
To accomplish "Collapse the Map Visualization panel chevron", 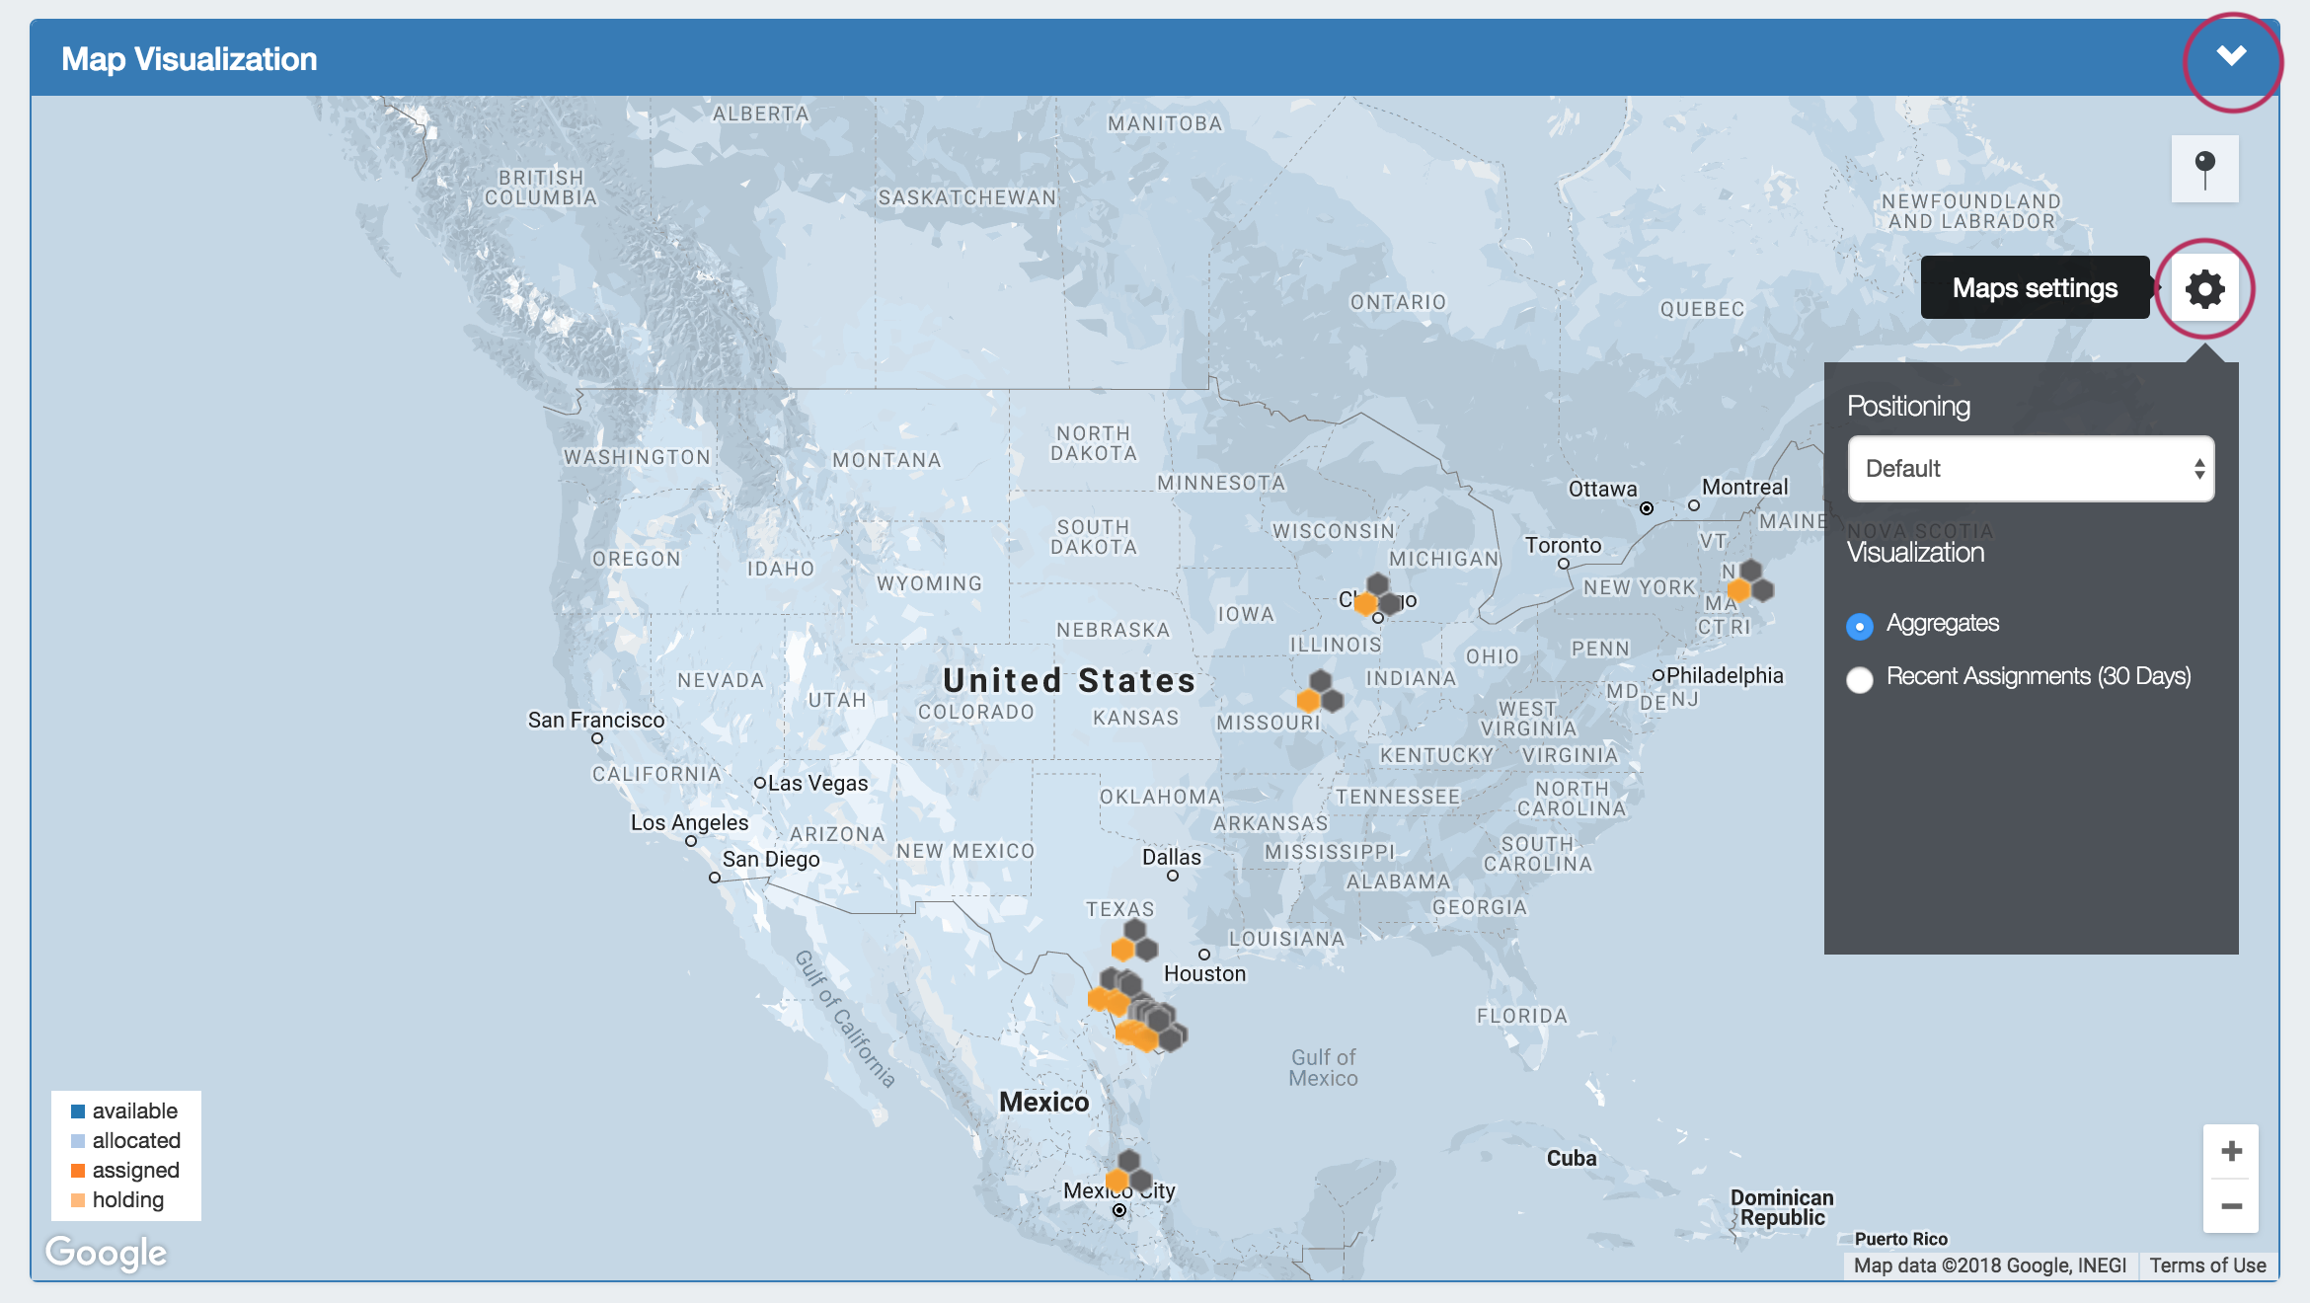I will pos(2231,56).
